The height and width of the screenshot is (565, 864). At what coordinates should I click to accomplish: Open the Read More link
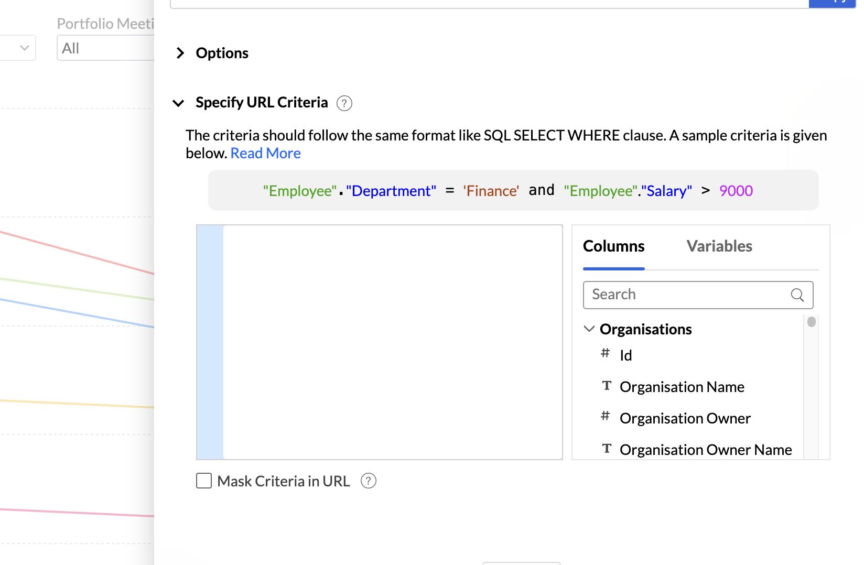pyautogui.click(x=265, y=154)
